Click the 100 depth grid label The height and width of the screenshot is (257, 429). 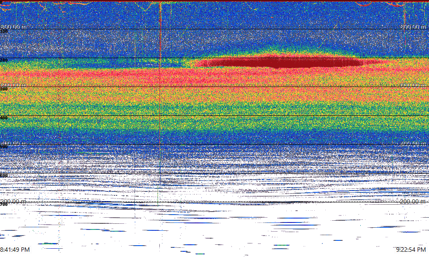point(4,31)
